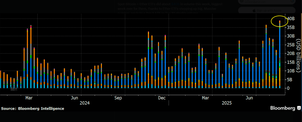Select the 40B label on the y-axis
The image size is (302, 122).
[x=290, y=19]
